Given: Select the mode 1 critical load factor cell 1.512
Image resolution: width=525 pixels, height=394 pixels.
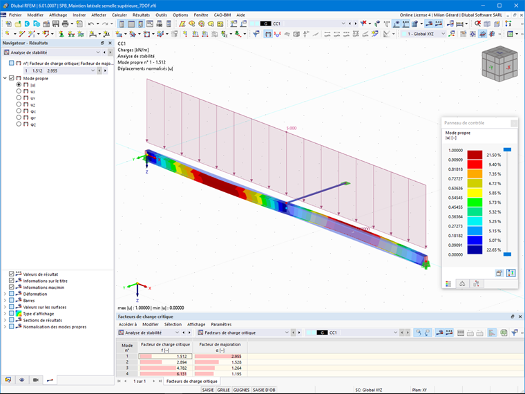Looking at the screenshot, I should pos(165,356).
